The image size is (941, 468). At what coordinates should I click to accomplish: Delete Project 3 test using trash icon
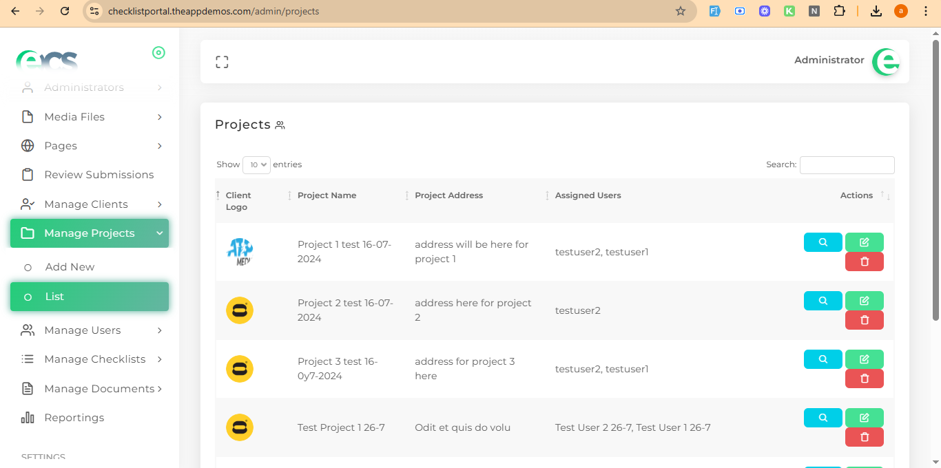[864, 379]
